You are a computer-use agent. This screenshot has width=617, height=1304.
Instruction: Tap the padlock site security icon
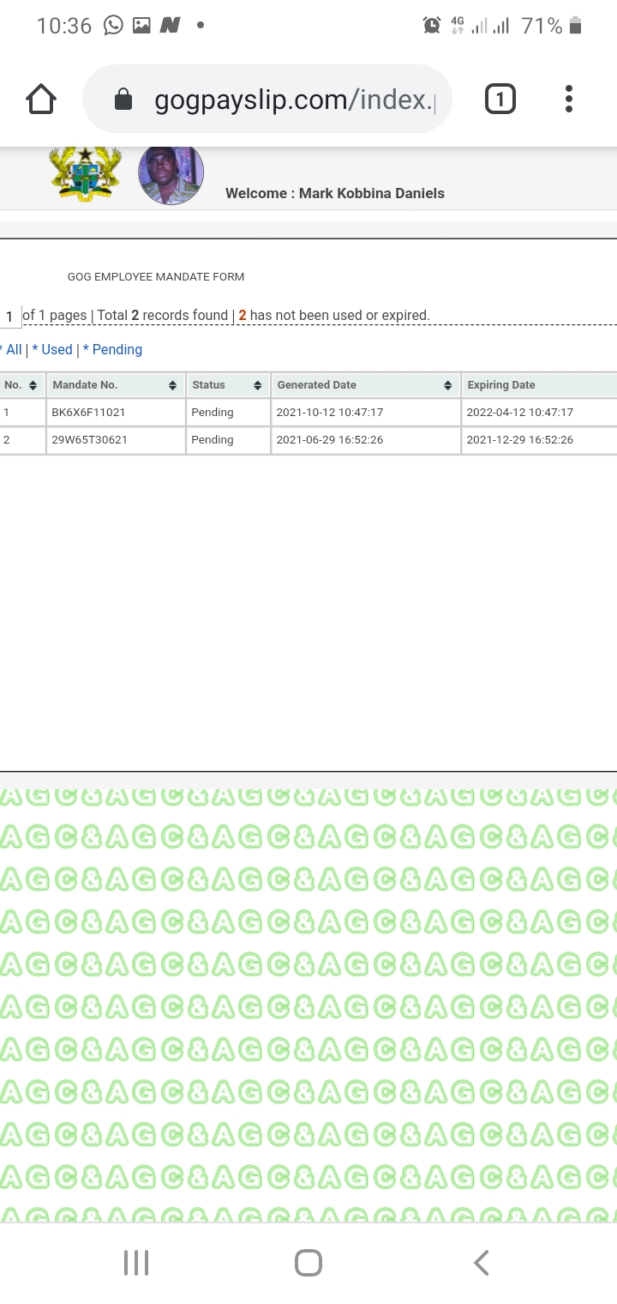pos(123,100)
